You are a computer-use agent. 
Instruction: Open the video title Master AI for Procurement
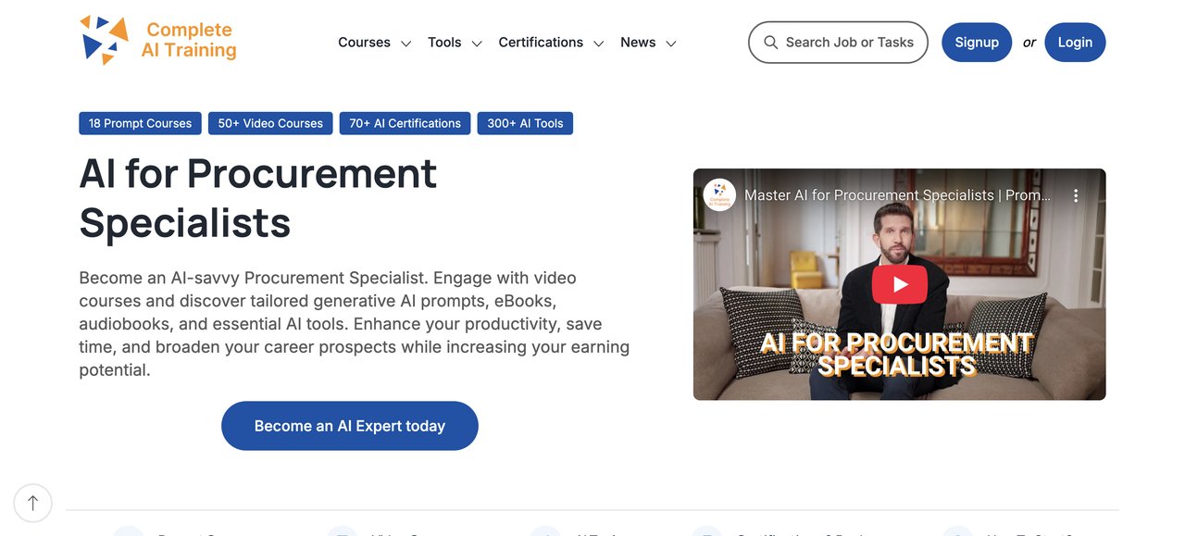[898, 195]
